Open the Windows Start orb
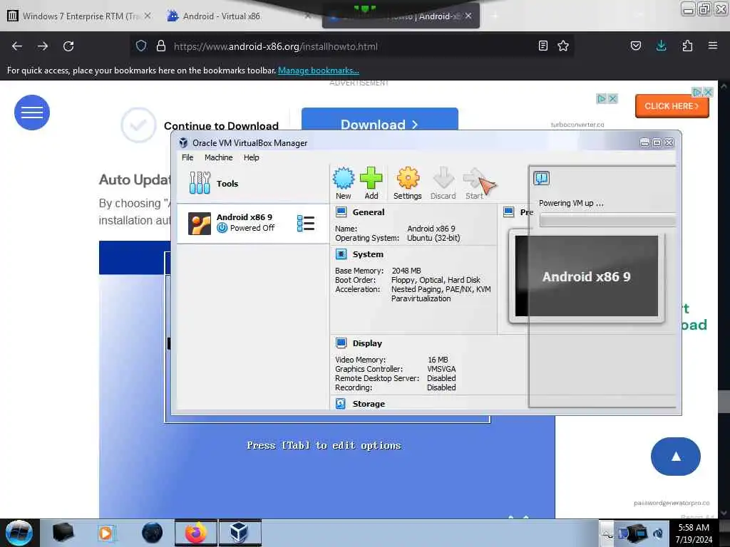This screenshot has width=730, height=547. 19,533
